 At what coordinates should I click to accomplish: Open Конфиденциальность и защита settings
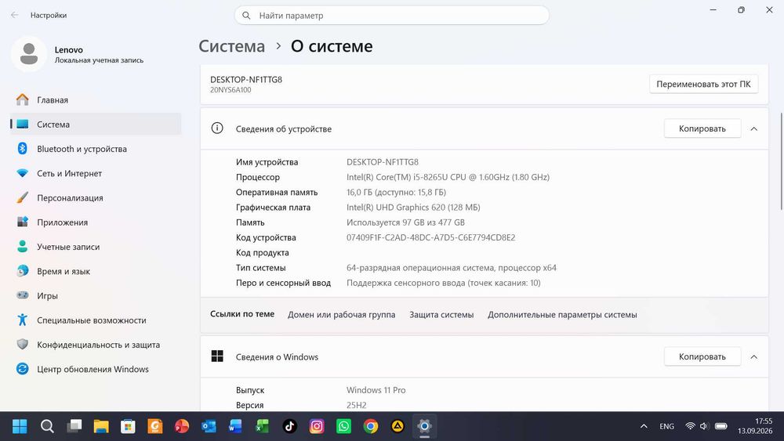tap(95, 345)
